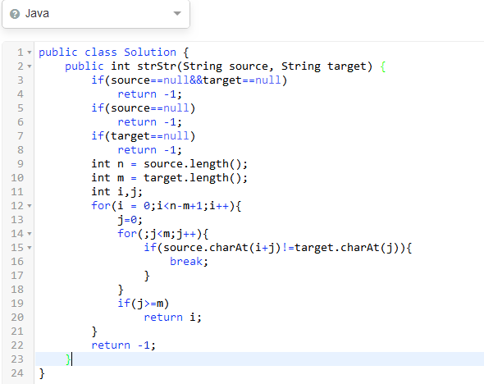Click the 'break;' statement on line 16
Viewport: 484px width, 384px height.
[x=189, y=262]
